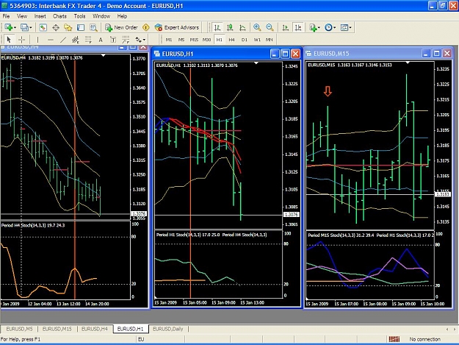Select the MN timeframe button

coord(269,40)
